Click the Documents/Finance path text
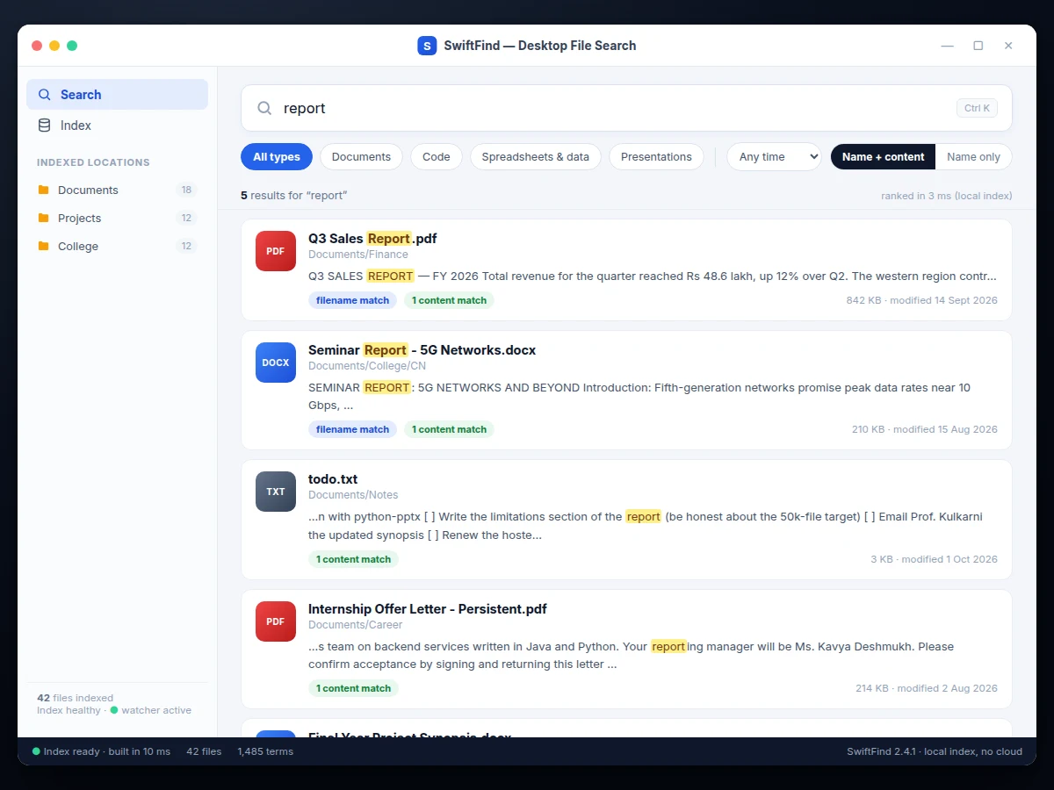1054x790 pixels. tap(358, 255)
